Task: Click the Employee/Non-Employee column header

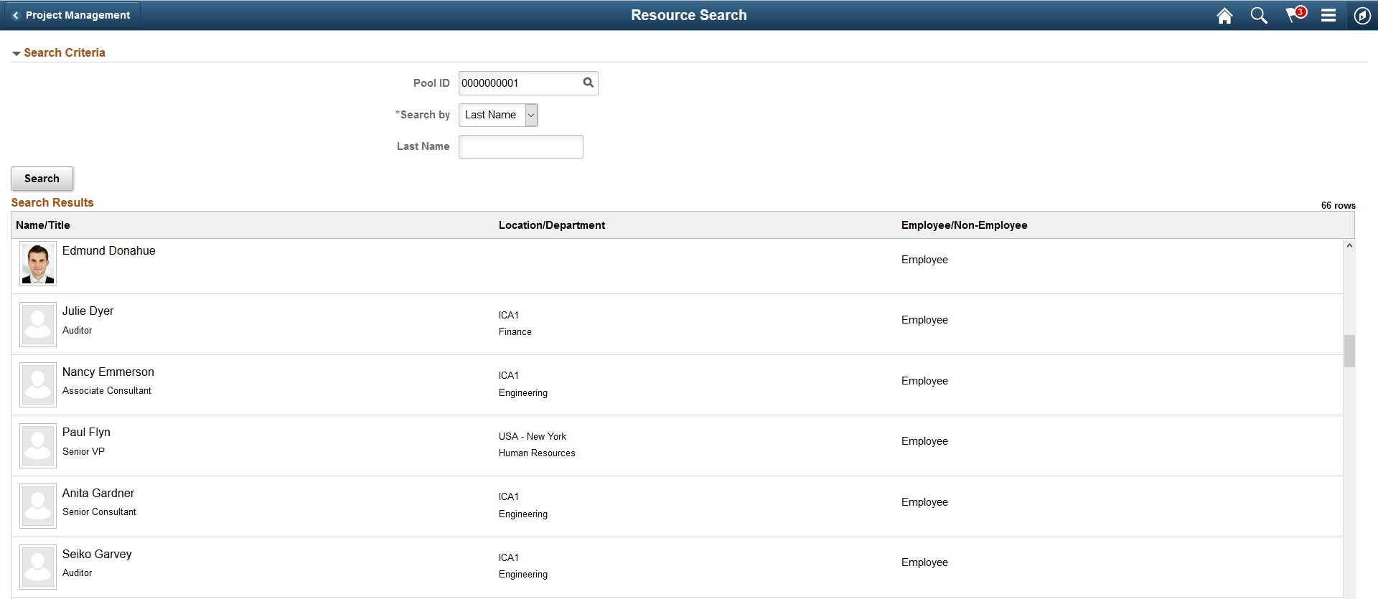Action: click(965, 225)
